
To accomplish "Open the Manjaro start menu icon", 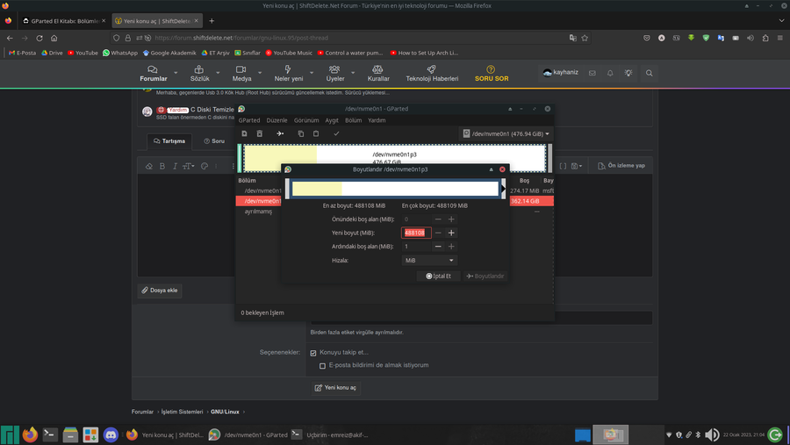I will pos(10,434).
